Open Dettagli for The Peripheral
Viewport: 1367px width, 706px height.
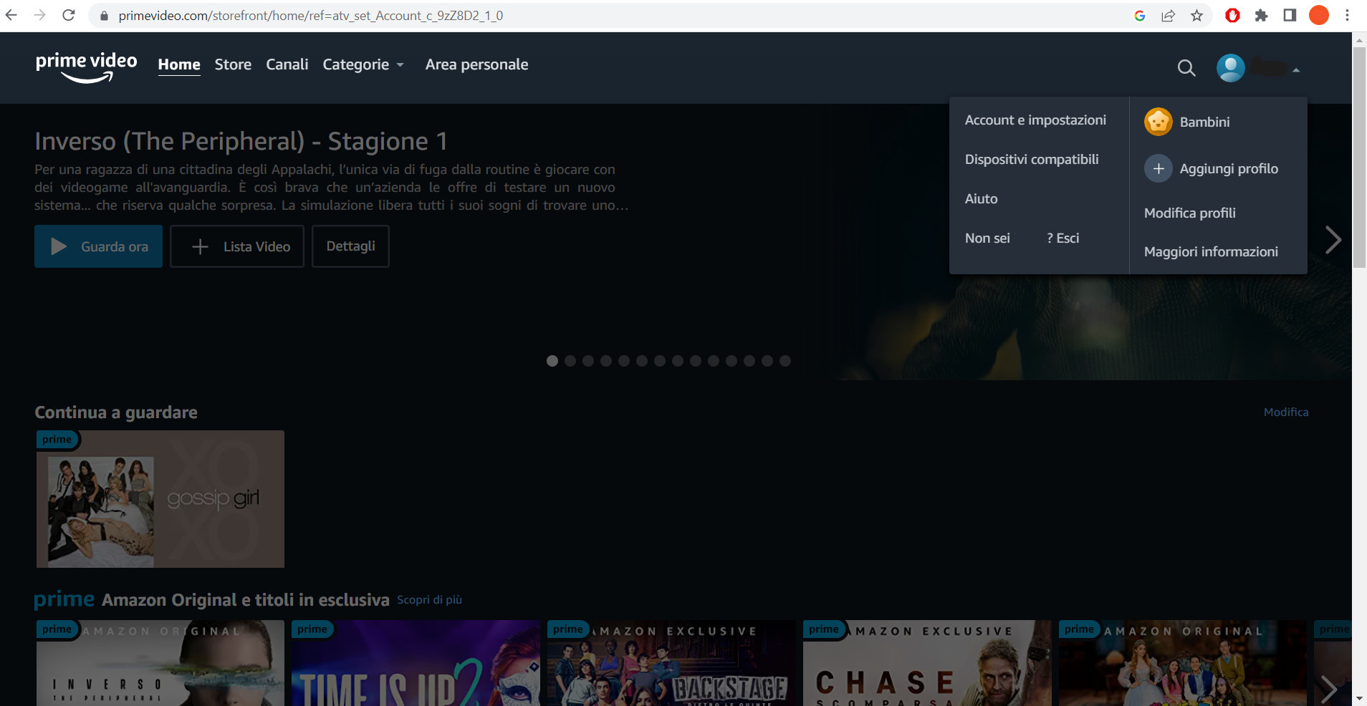tap(350, 246)
